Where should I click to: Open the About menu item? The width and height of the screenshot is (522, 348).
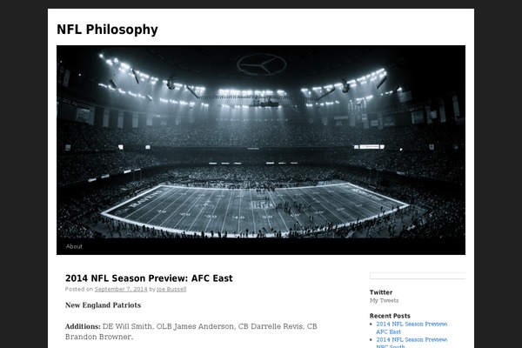pyautogui.click(x=74, y=246)
